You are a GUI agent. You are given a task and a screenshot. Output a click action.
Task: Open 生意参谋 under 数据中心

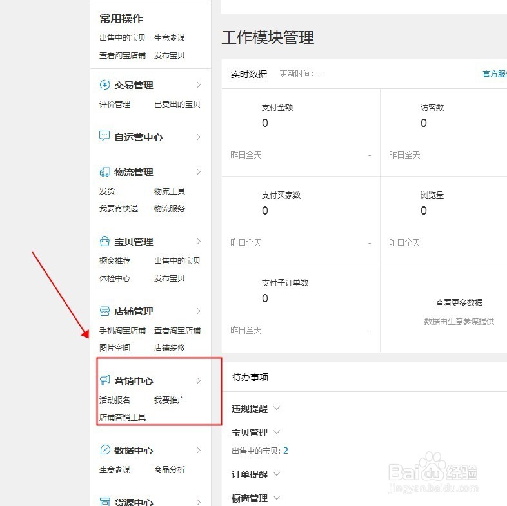[x=114, y=469]
